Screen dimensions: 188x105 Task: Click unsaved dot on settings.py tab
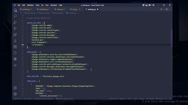click(98, 9)
